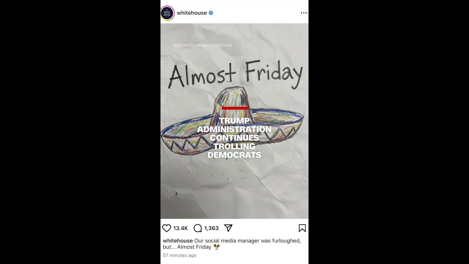View the 13.4K likes count
469x264 pixels.
coord(181,228)
